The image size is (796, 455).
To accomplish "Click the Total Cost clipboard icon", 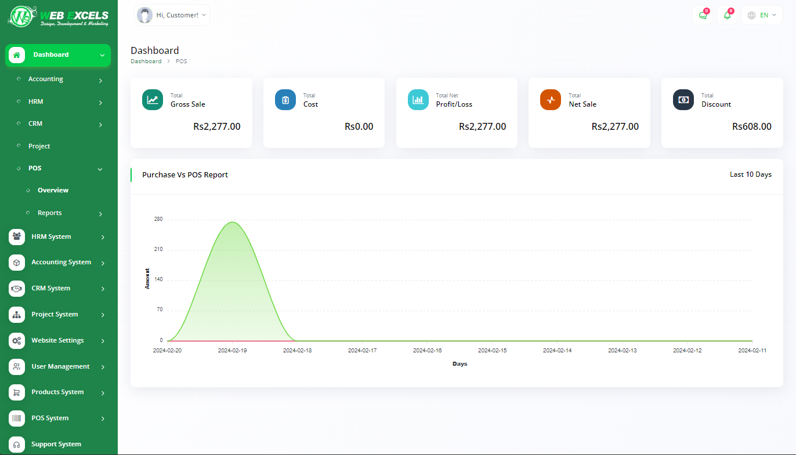I will coord(285,100).
